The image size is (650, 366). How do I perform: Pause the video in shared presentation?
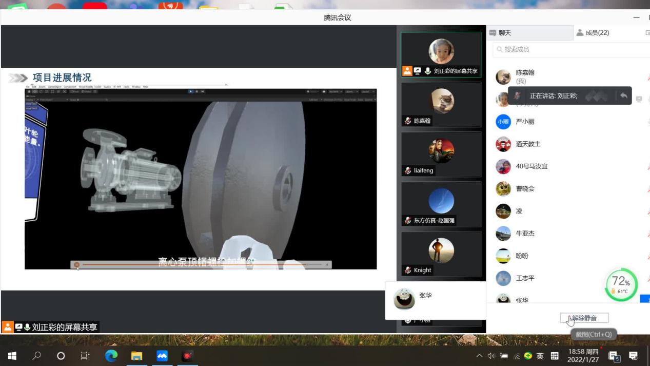tap(76, 265)
